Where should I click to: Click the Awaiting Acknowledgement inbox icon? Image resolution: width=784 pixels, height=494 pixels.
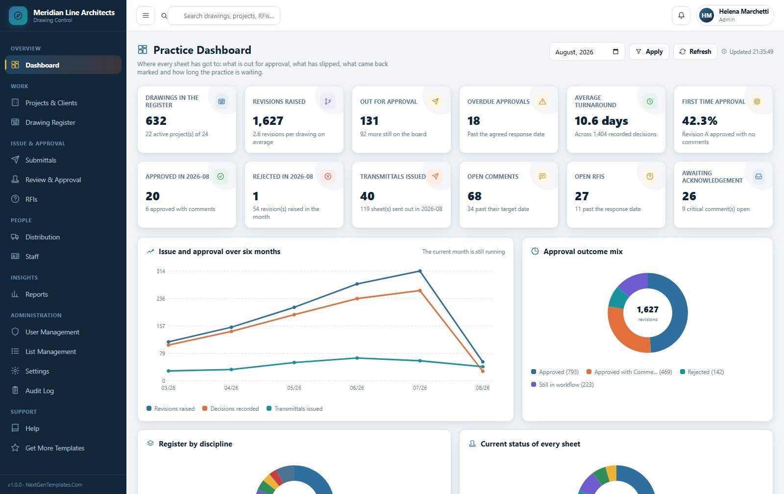759,176
